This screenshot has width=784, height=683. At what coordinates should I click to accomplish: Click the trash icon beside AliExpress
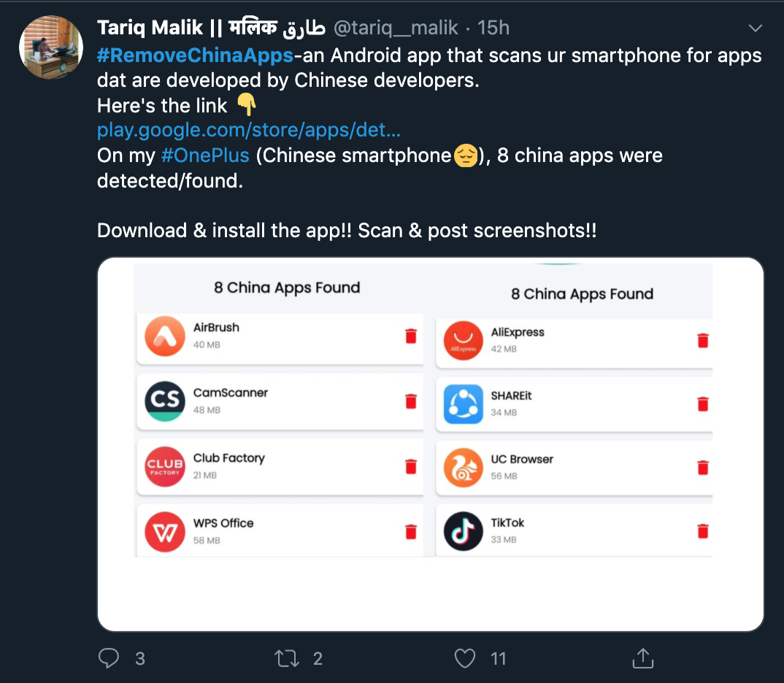click(703, 340)
